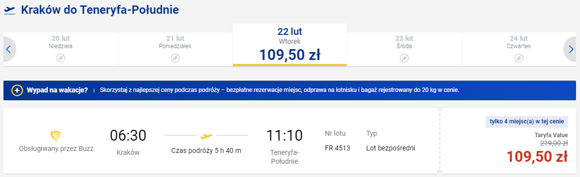Click the yellow plane icon above travel time
580x177 pixels.
pyautogui.click(x=206, y=136)
